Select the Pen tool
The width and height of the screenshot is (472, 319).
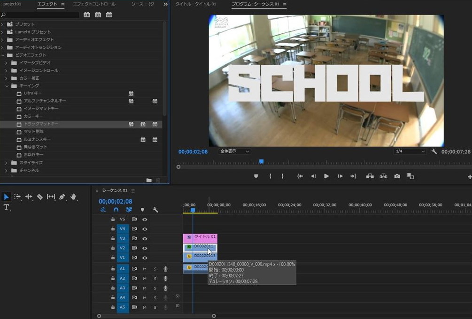[x=62, y=197]
